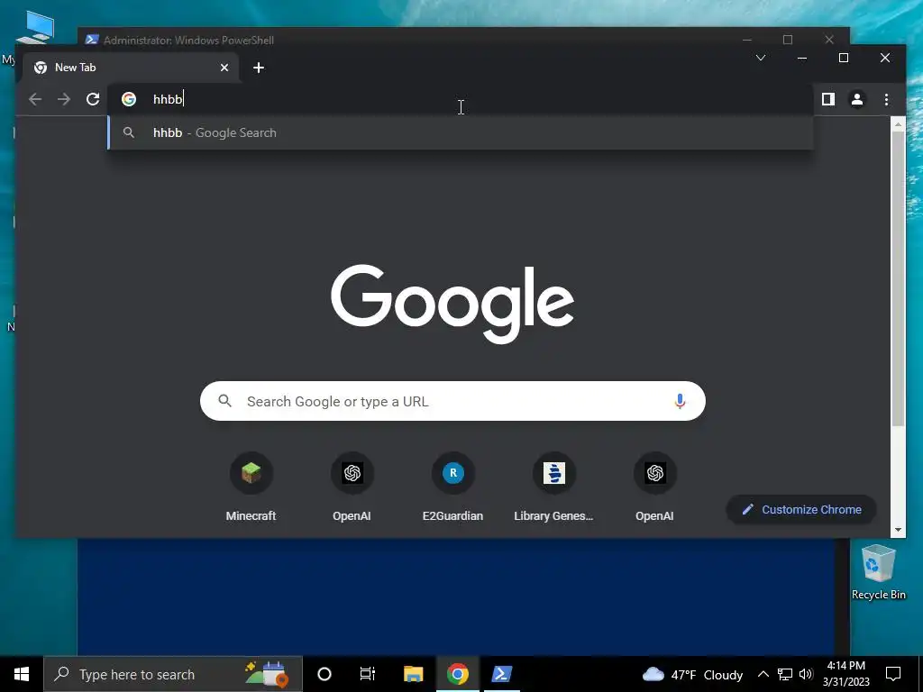Maximize the Chrome window

click(844, 58)
